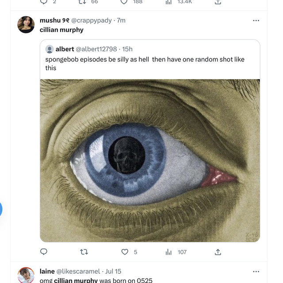Open albert's default avatar in quoted tweet
The width and height of the screenshot is (283, 283).
pyautogui.click(x=50, y=49)
